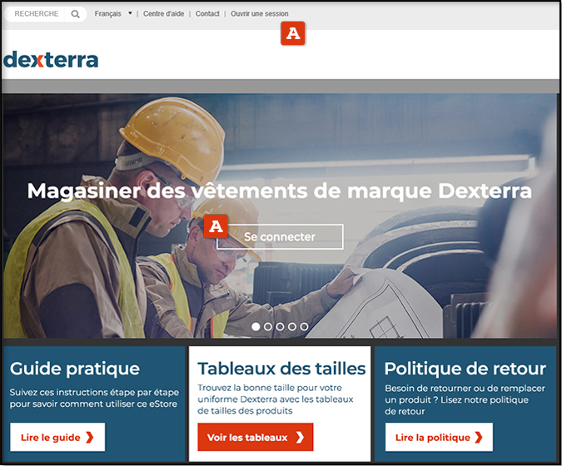Image resolution: width=562 pixels, height=466 pixels.
Task: Select the first carousel slide dot
Action: tap(256, 327)
